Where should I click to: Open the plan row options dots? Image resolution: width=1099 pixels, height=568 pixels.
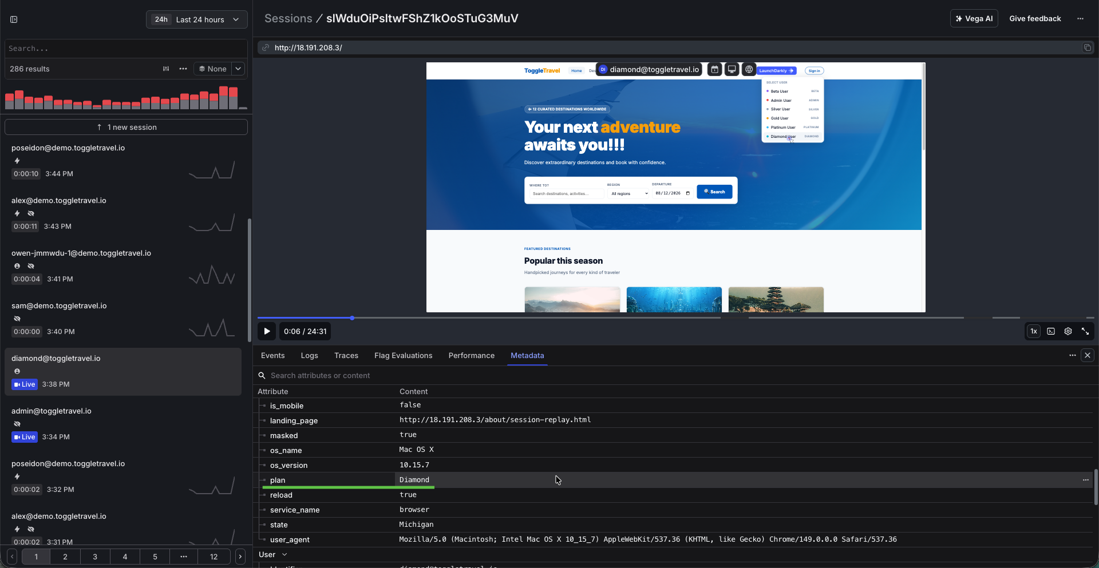tap(1085, 480)
